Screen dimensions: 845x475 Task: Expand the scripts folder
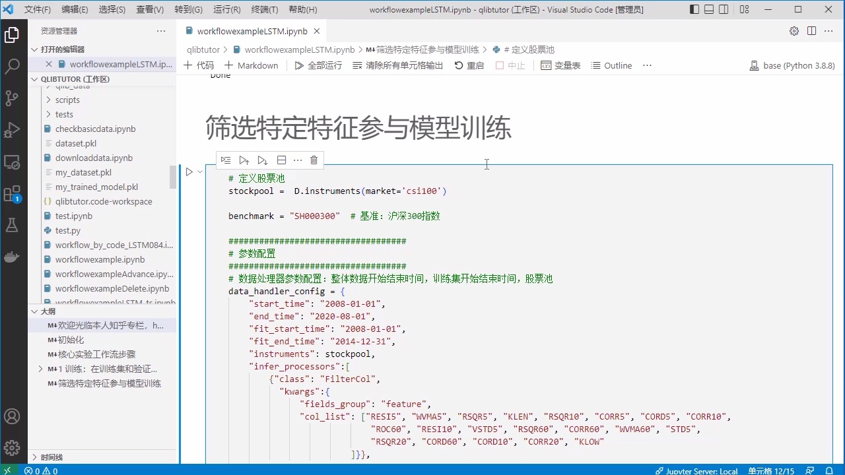67,100
